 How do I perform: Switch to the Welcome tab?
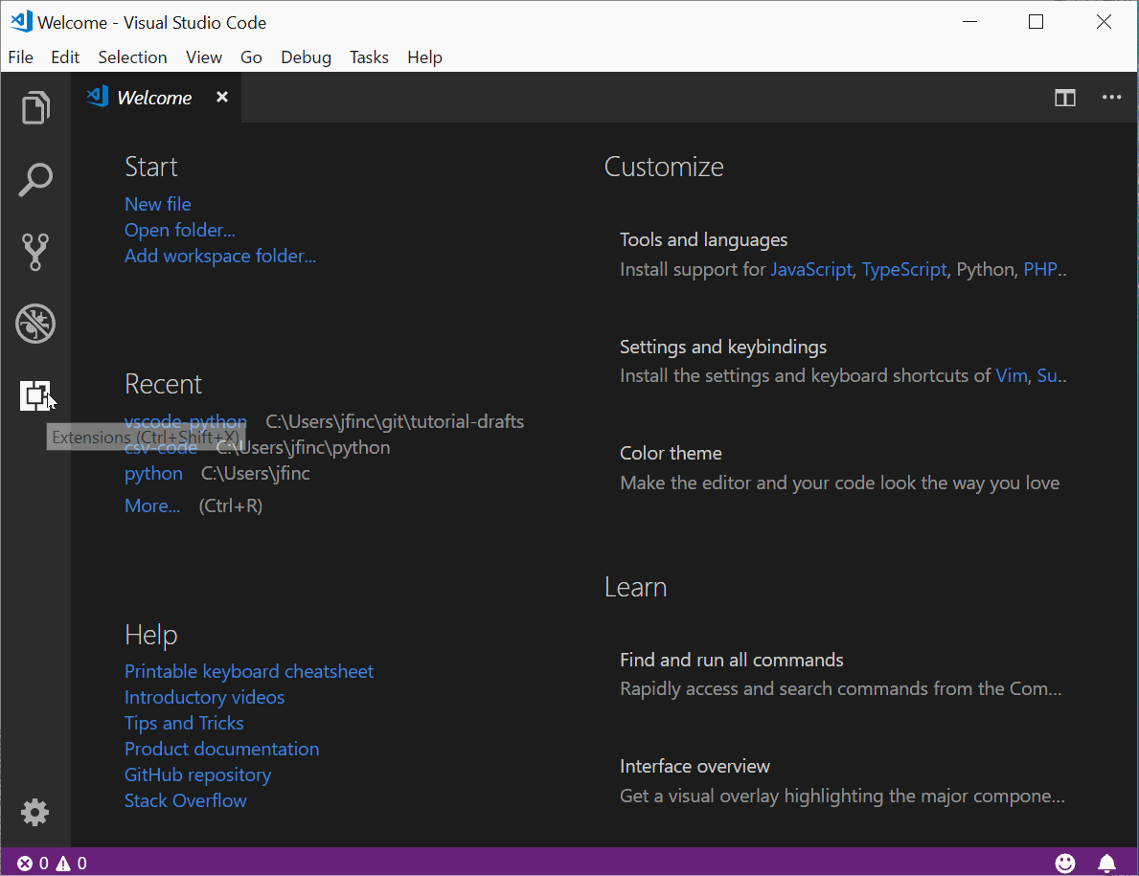tap(153, 97)
